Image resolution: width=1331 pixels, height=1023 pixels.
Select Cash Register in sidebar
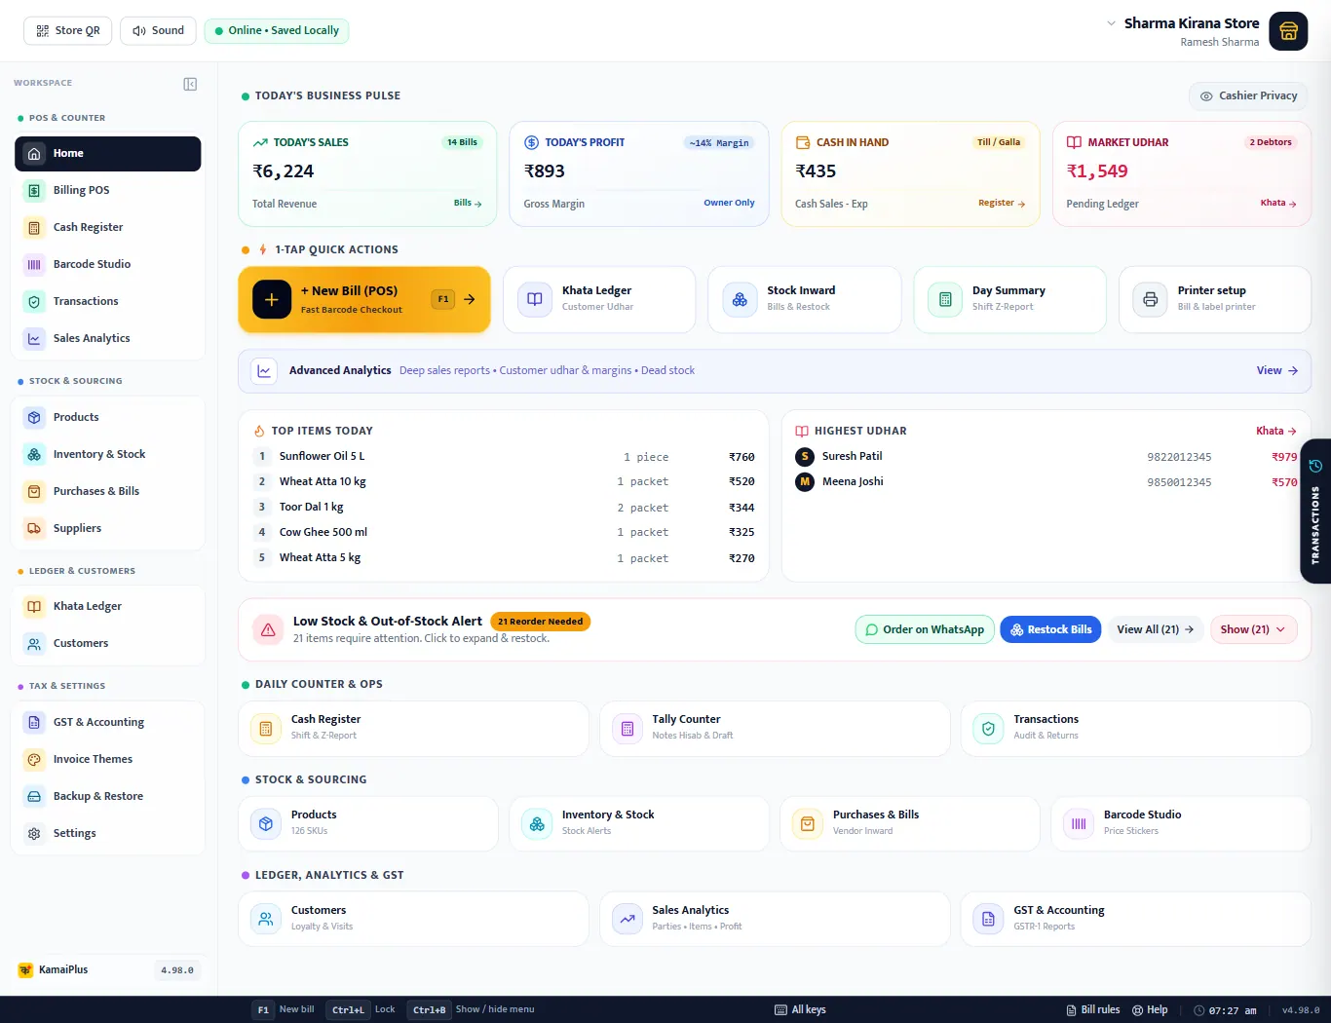pos(107,227)
